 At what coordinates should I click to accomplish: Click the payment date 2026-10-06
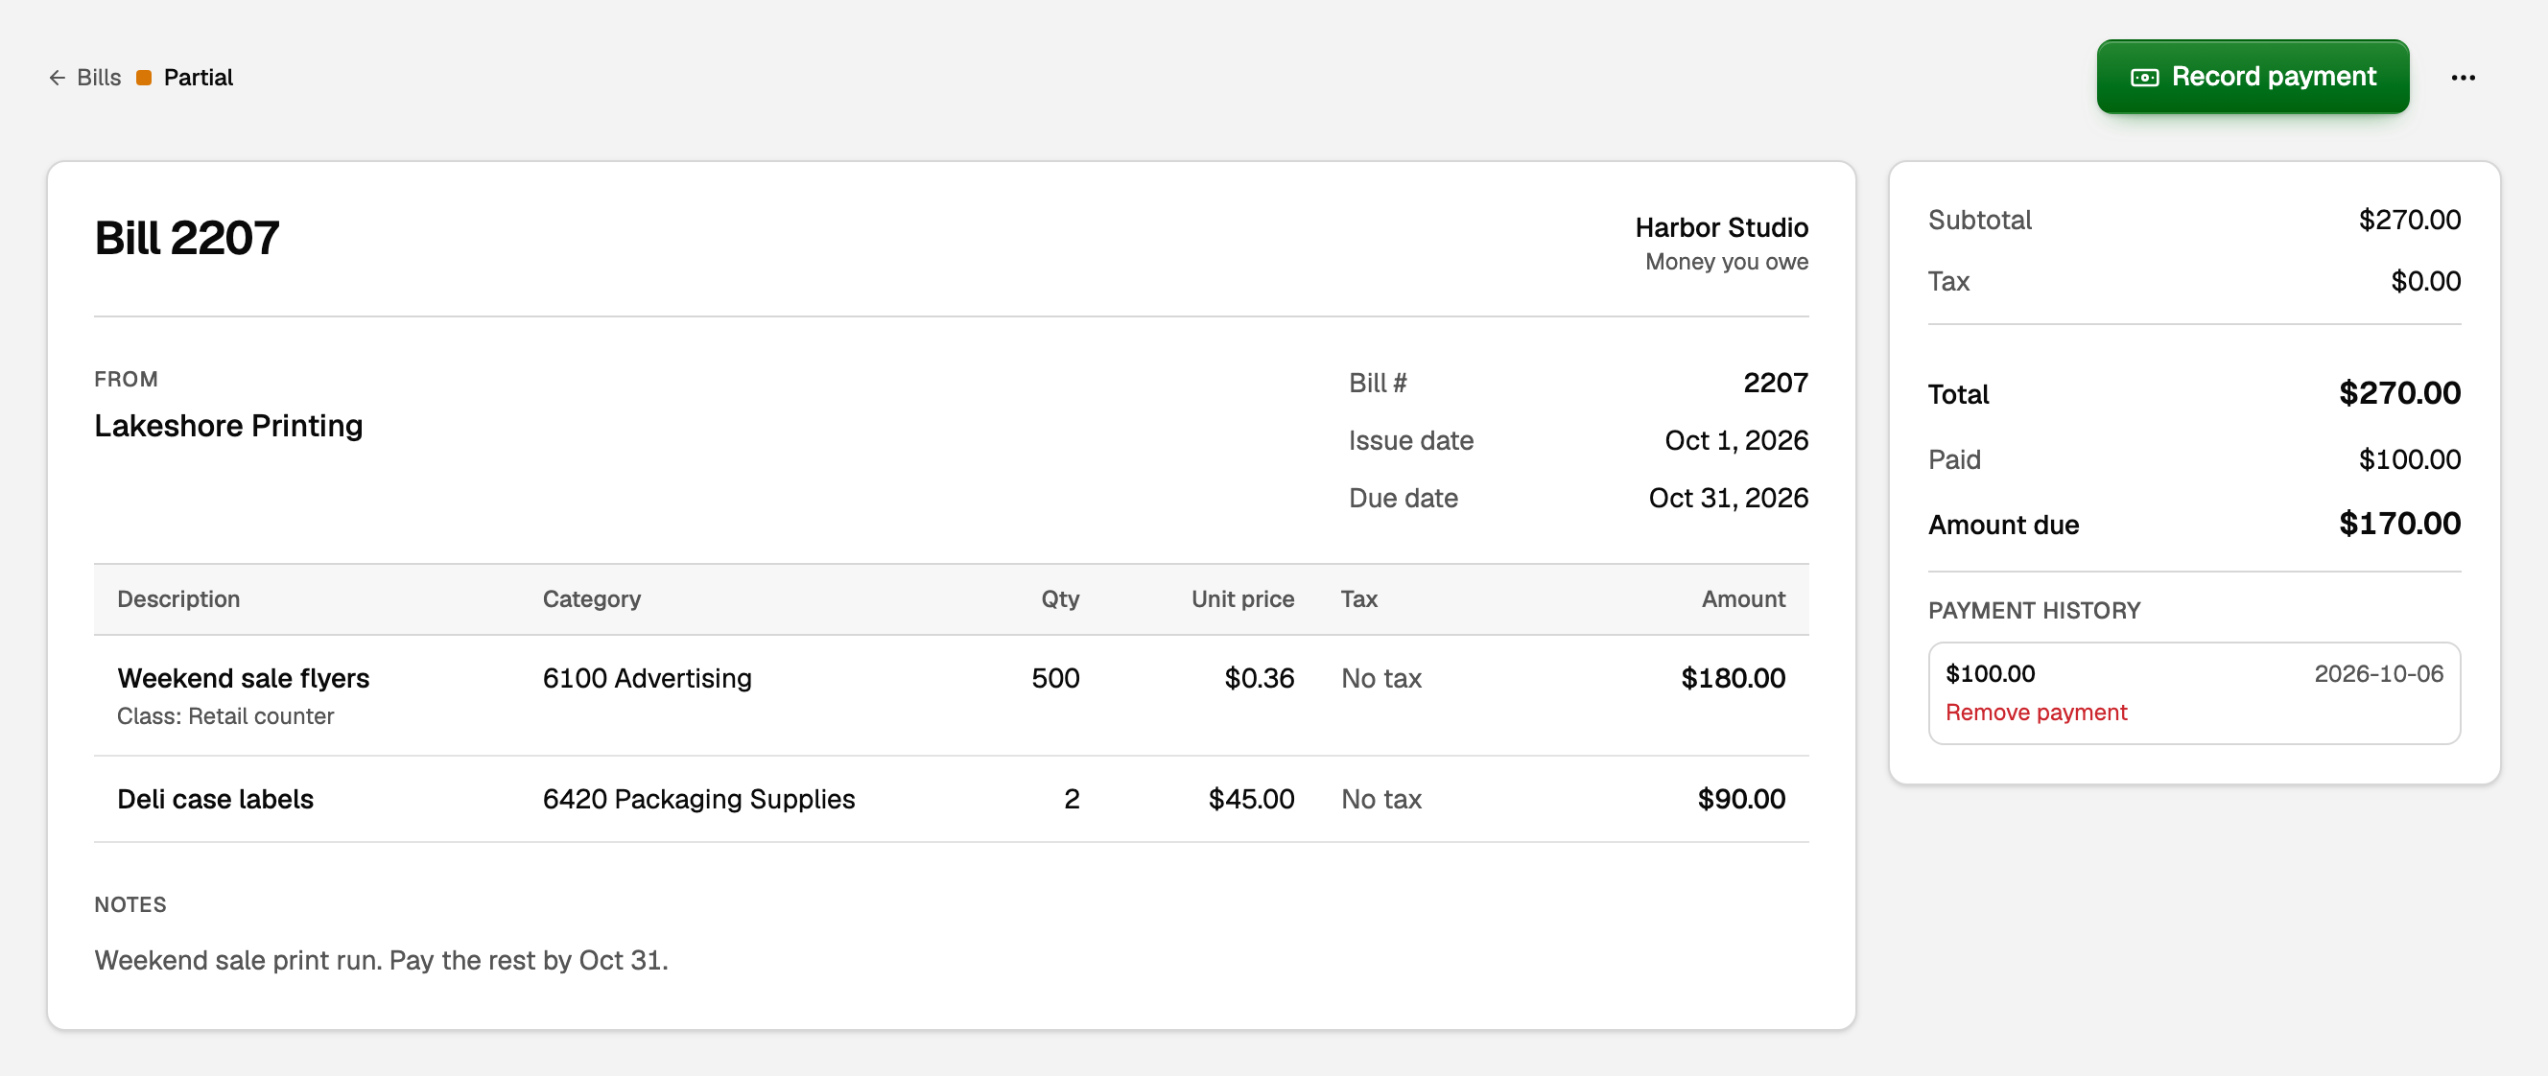click(x=2378, y=673)
